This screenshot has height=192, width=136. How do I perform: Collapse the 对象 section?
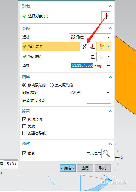pos(110,6)
